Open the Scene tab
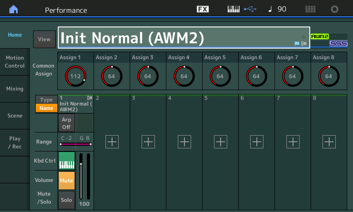This screenshot has height=212, width=353. click(x=15, y=116)
